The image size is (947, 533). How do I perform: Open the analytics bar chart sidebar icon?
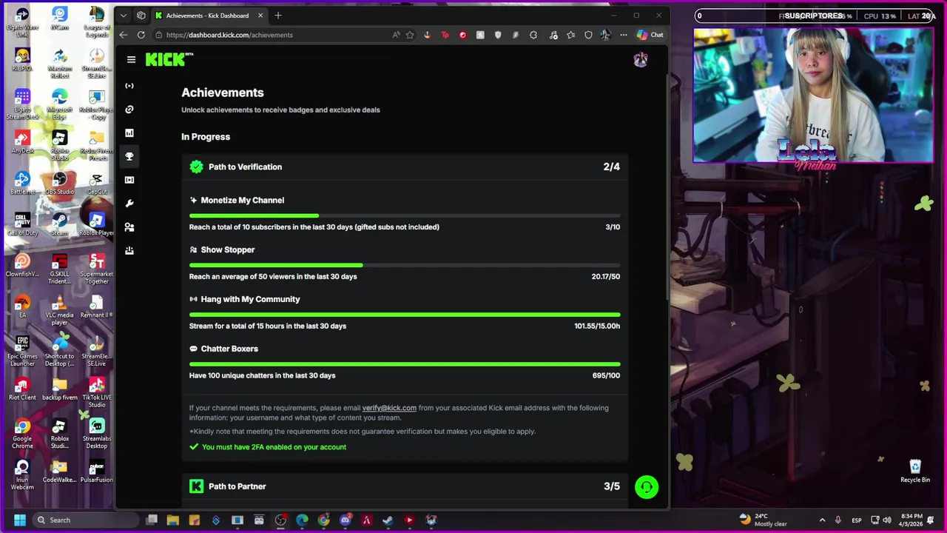click(x=129, y=133)
